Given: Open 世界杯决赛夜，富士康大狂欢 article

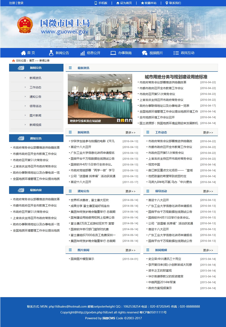Looking at the screenshot, I should (90, 200).
